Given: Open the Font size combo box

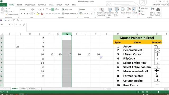Looking at the screenshot, I should point(36,9).
